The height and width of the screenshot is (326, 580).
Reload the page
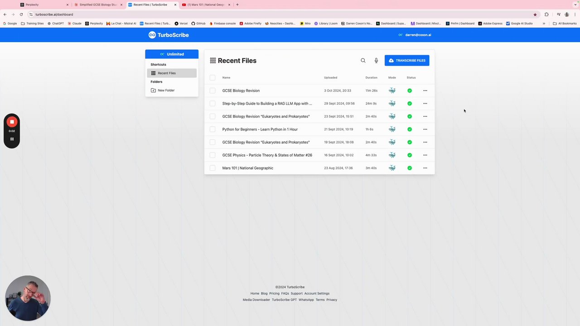click(21, 14)
